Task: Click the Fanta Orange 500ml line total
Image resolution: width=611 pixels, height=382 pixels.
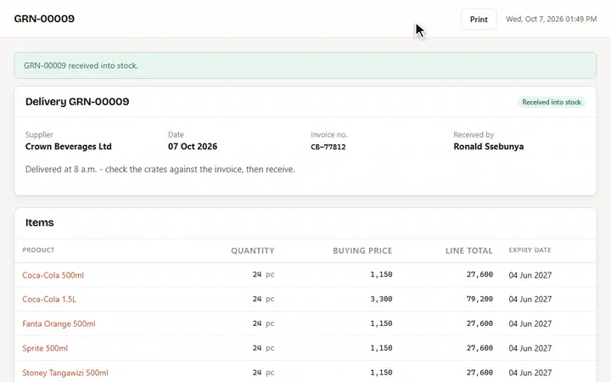Action: tap(479, 323)
